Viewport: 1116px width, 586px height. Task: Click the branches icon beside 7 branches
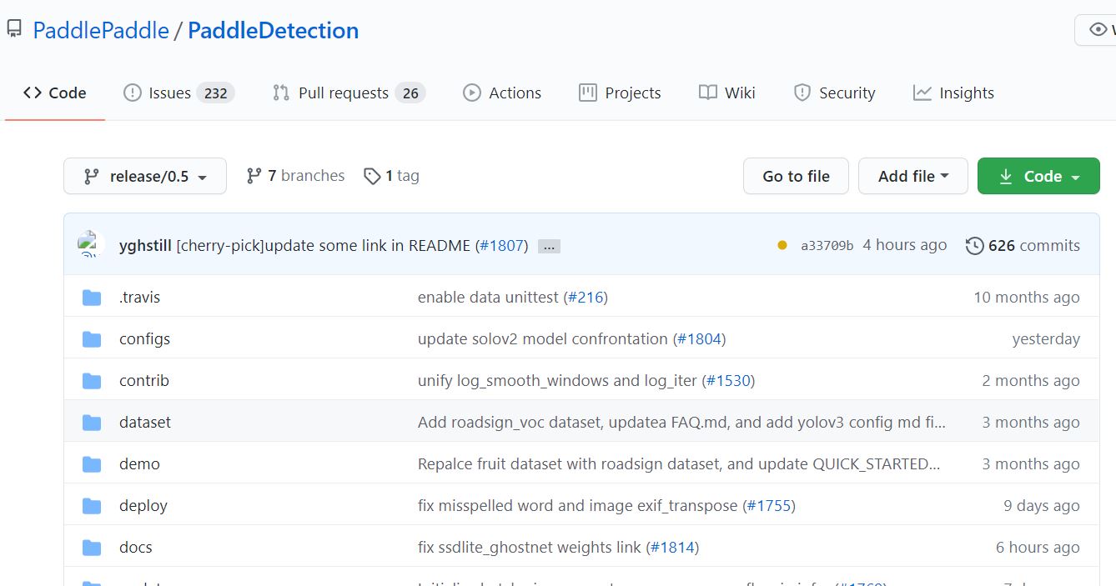(254, 176)
